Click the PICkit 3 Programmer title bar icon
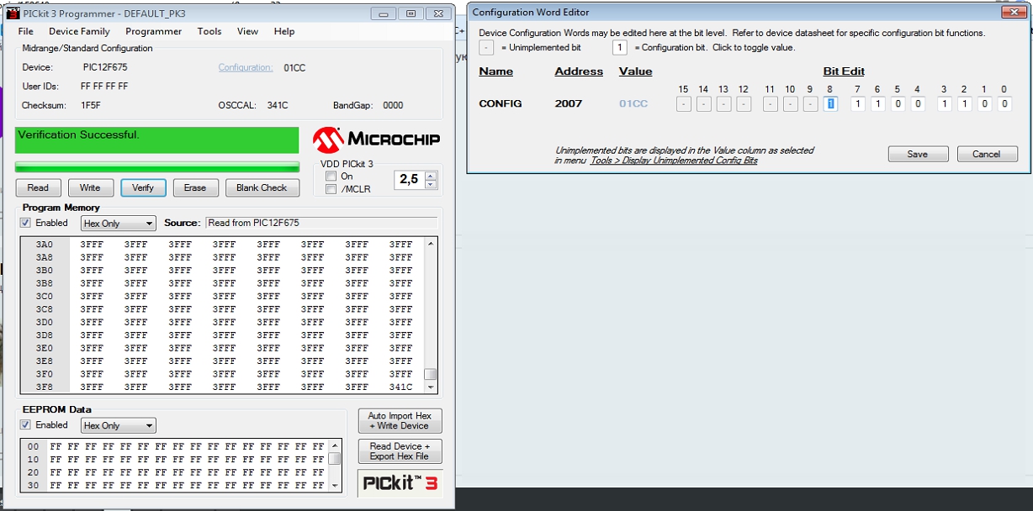Image resolution: width=1033 pixels, height=511 pixels. [x=13, y=13]
